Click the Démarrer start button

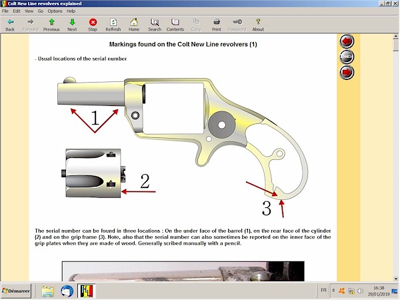(x=16, y=291)
